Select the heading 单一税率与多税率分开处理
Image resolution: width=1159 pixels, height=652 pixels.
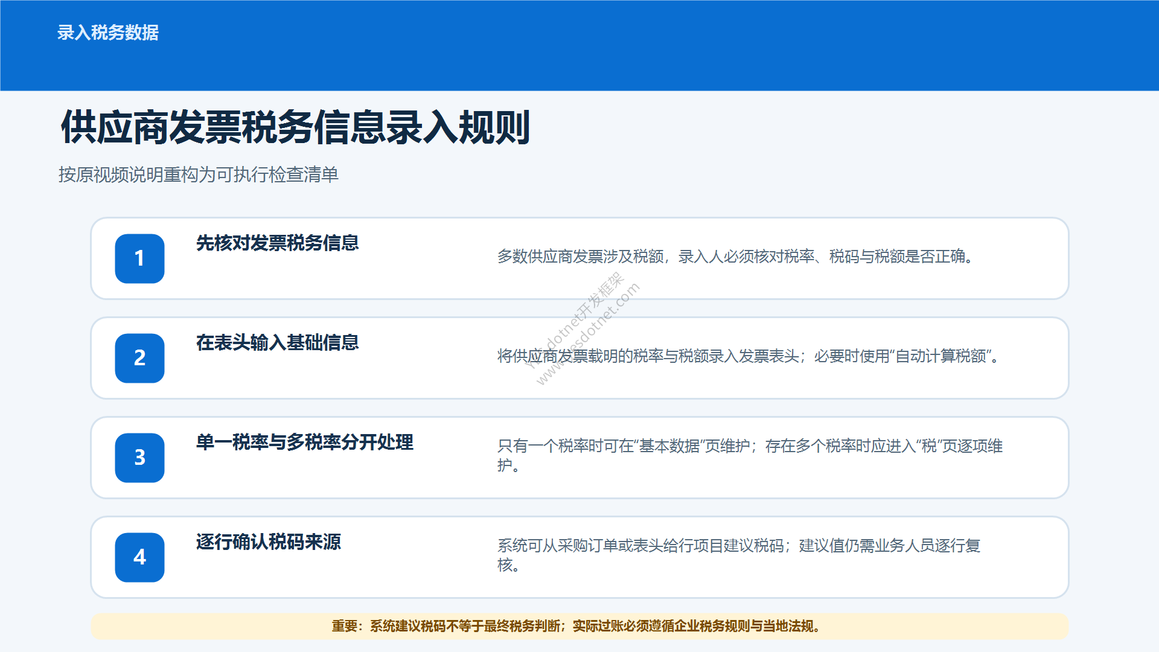click(x=305, y=442)
